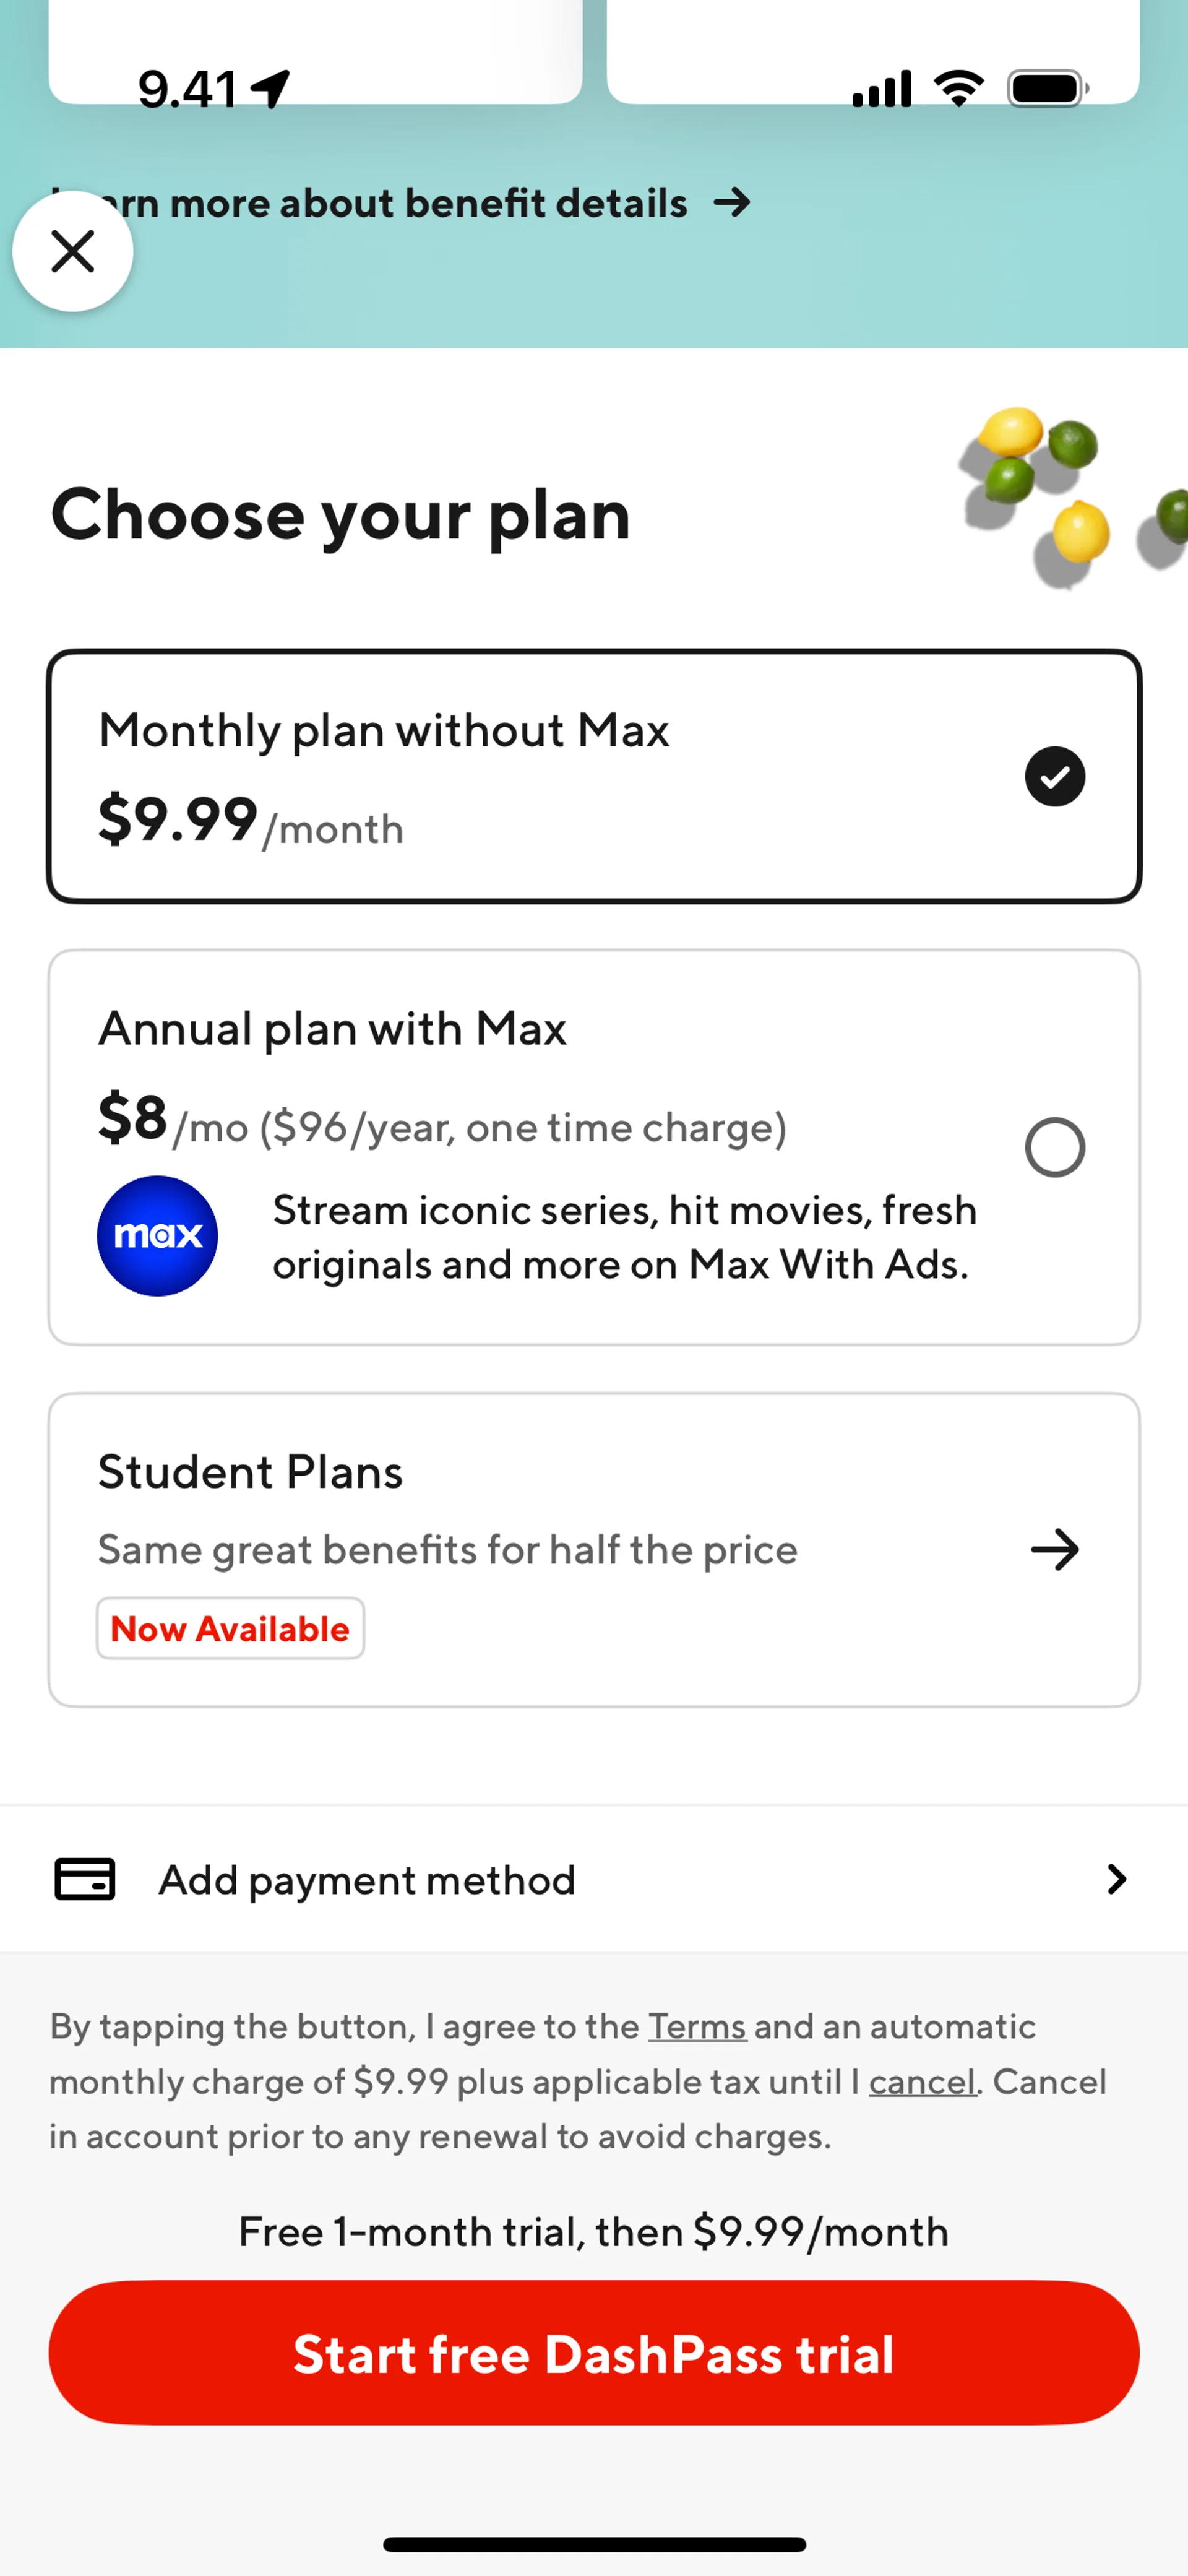This screenshot has width=1188, height=2576.
Task: Tap the Now Available badge
Action: click(x=230, y=1629)
